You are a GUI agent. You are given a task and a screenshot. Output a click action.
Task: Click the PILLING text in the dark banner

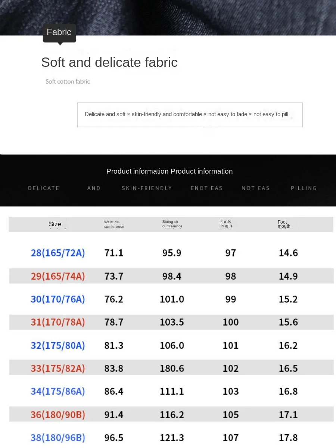point(304,188)
